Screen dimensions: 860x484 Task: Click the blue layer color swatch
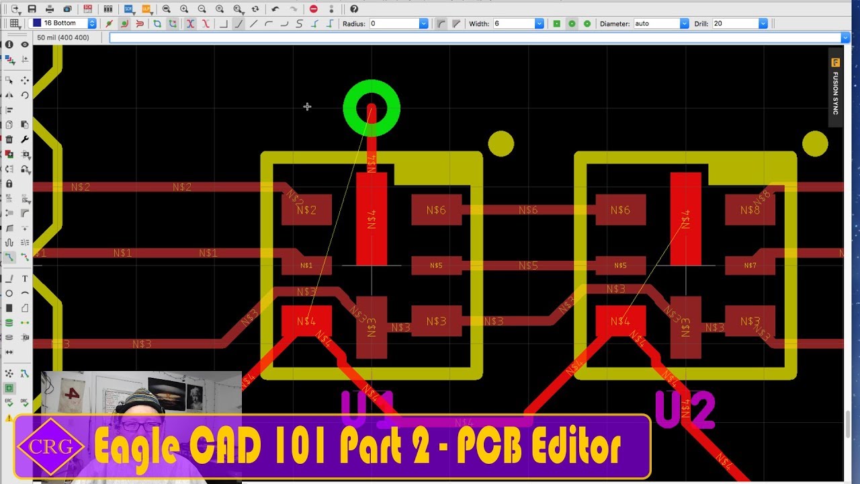tap(37, 24)
